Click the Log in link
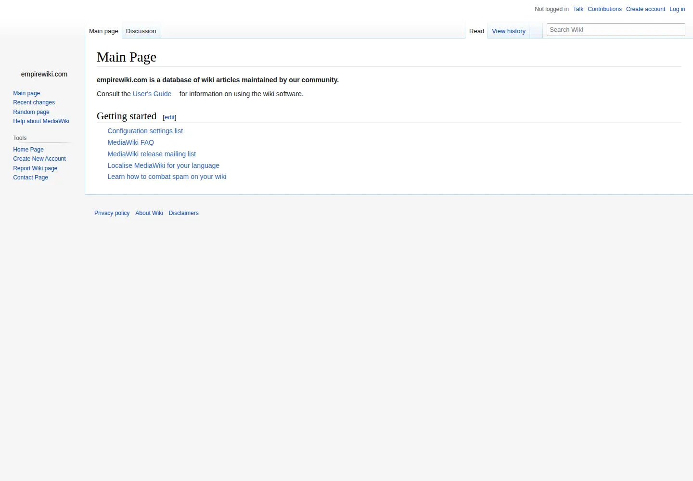693x481 pixels. [677, 9]
